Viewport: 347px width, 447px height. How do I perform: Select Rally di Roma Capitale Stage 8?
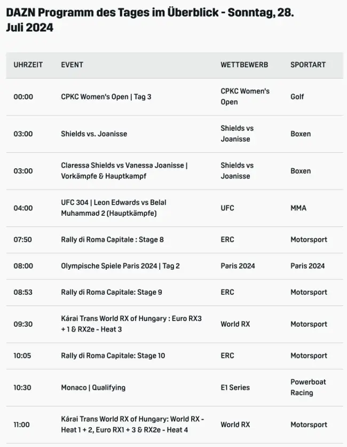coord(112,239)
